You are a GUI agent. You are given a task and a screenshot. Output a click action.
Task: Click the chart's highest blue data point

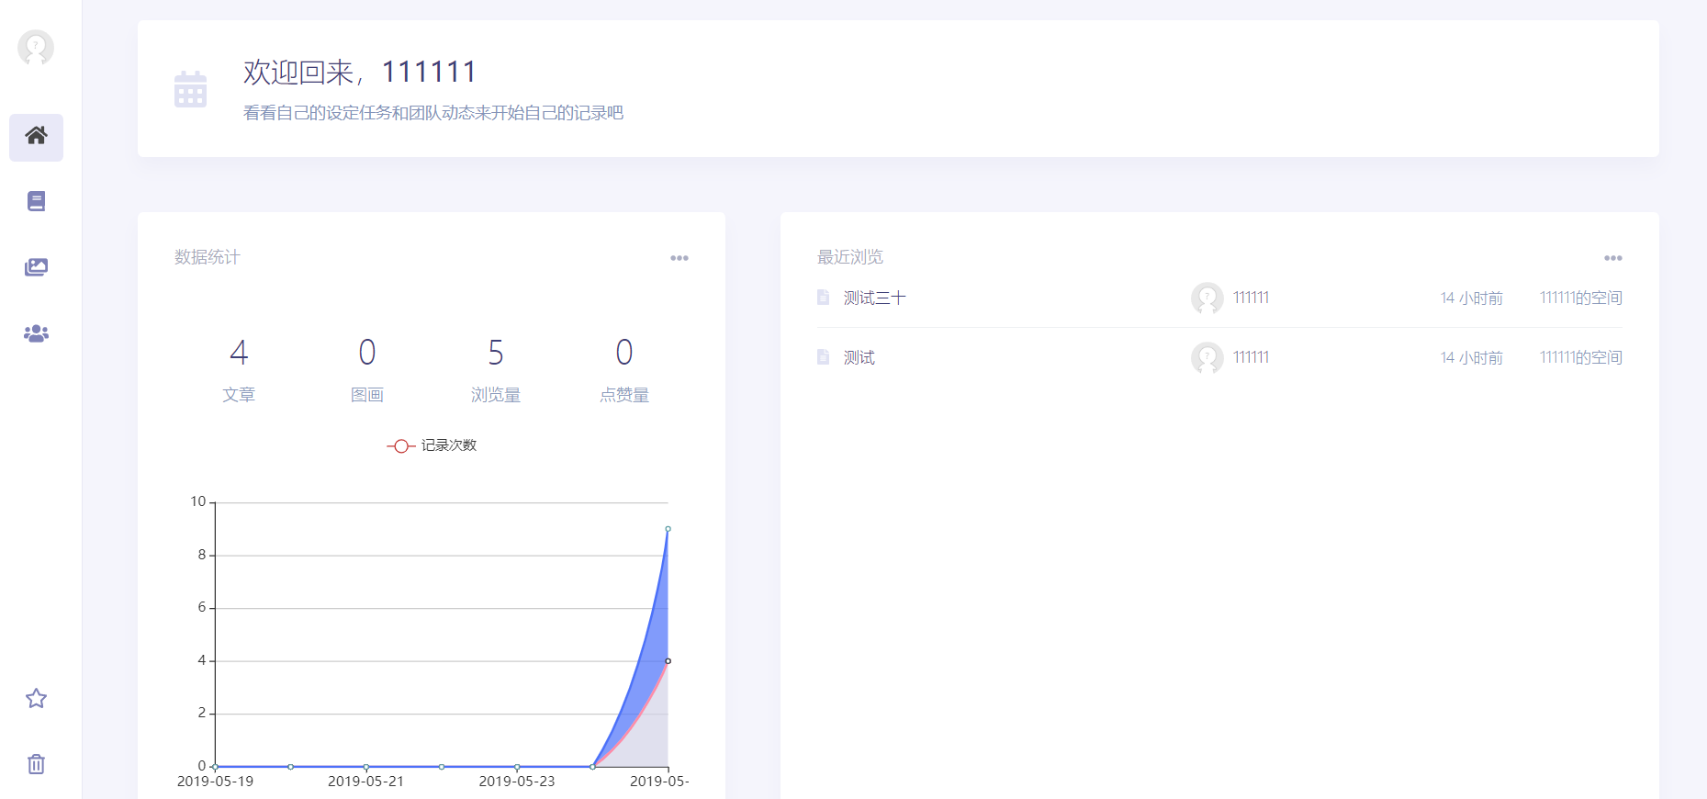point(668,529)
